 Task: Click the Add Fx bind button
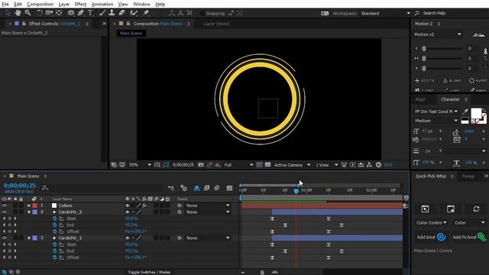coord(469,237)
